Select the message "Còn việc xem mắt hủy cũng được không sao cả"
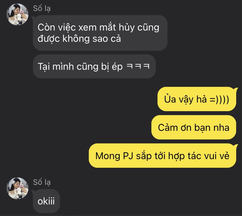 point(100,33)
